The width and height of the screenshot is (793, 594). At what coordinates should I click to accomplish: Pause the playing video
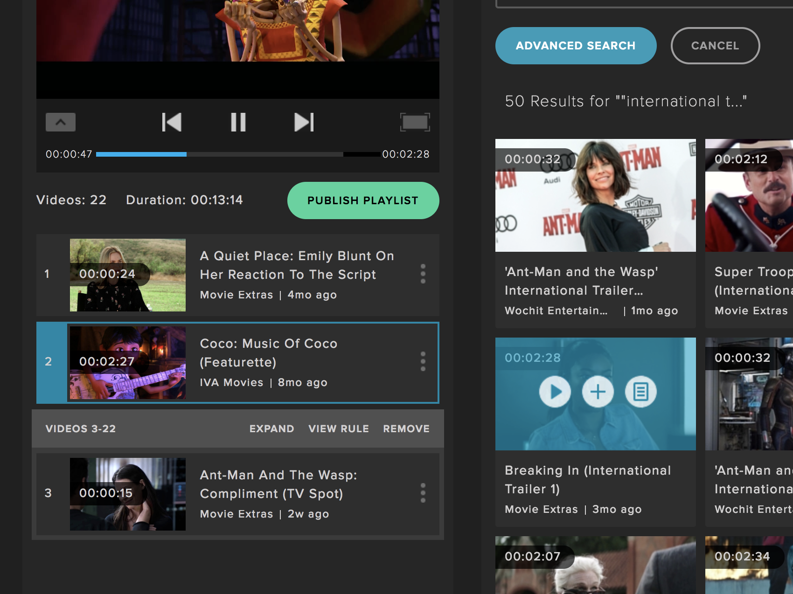point(238,122)
